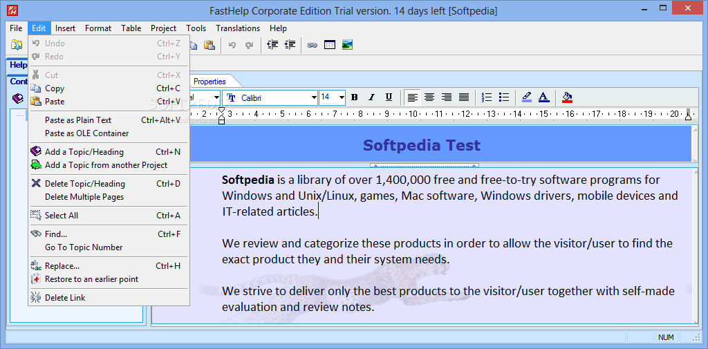Open the font size 14 dropdown

(342, 97)
